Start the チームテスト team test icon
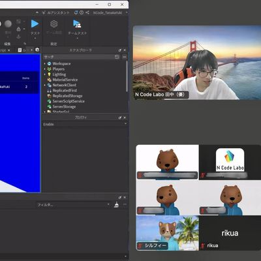 point(77,23)
